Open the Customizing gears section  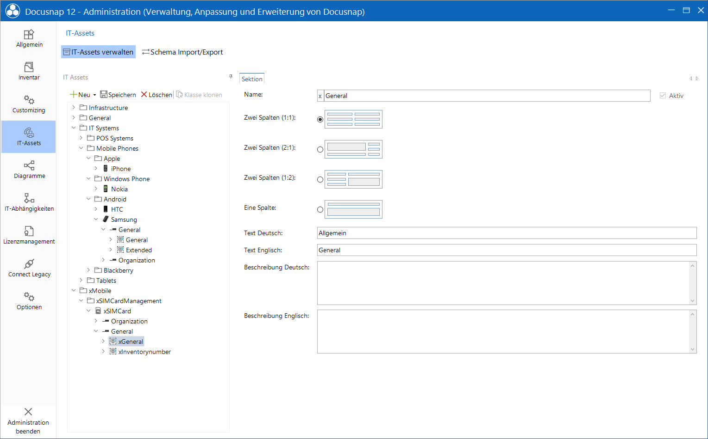tap(29, 104)
